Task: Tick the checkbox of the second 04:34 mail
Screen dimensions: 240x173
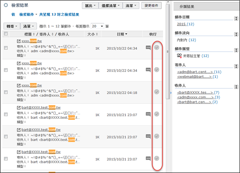Action: [x=6, y=70]
